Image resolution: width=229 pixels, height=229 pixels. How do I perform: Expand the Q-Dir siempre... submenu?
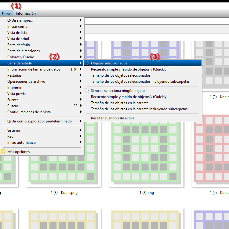click(x=42, y=20)
